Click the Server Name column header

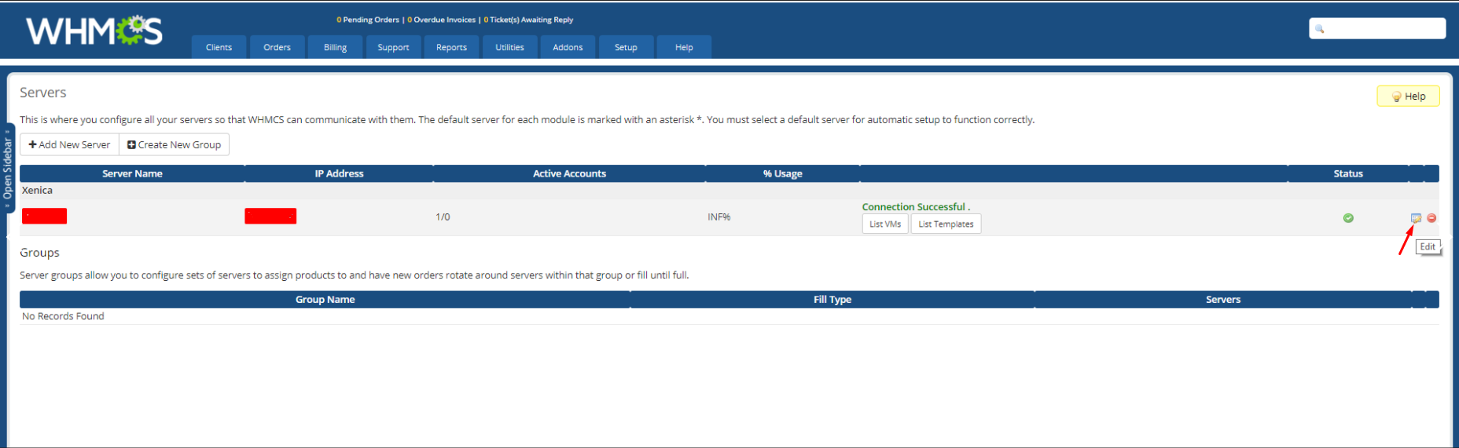(x=132, y=173)
